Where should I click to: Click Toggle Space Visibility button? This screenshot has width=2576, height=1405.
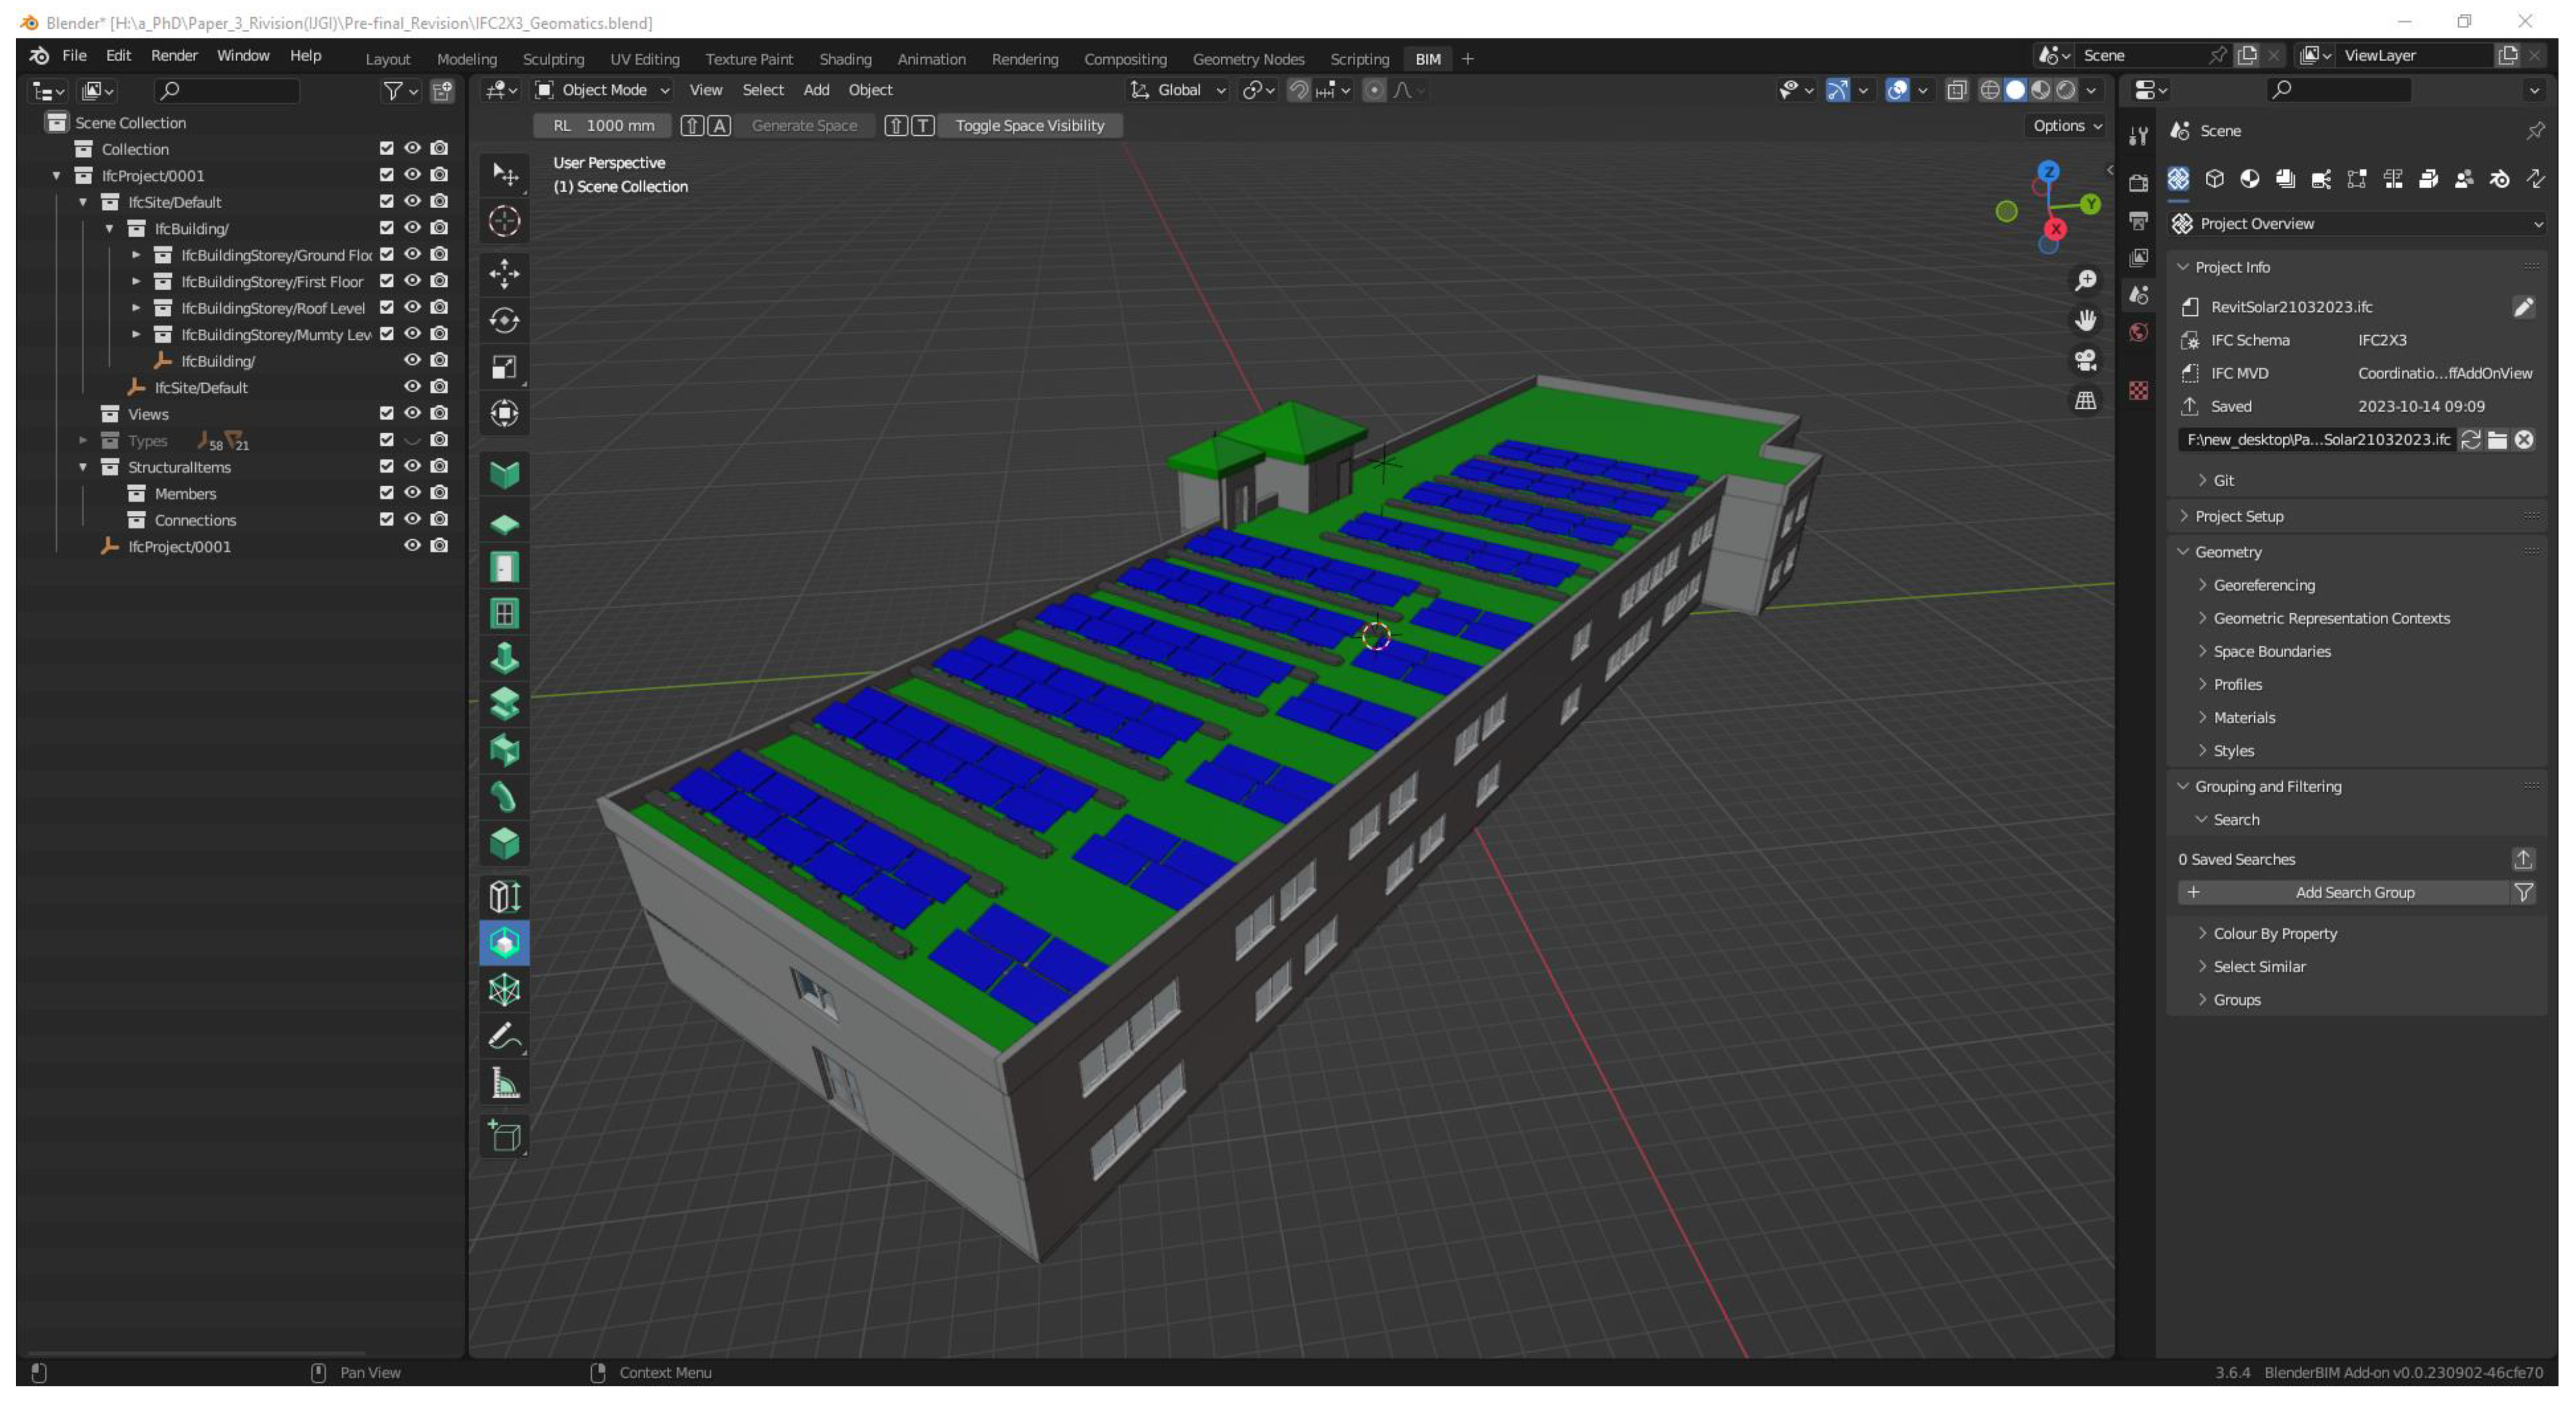(1029, 126)
